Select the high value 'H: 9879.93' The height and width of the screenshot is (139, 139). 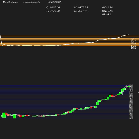point(81,8)
